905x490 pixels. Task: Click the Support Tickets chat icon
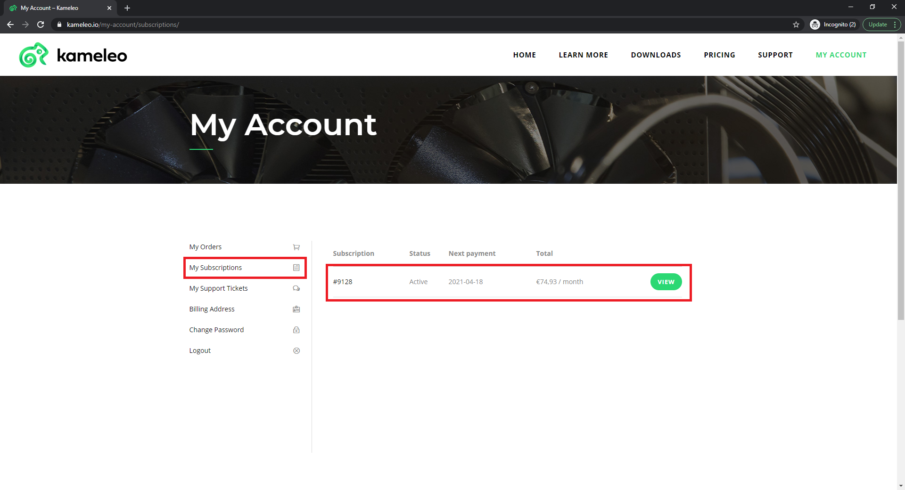(x=296, y=288)
